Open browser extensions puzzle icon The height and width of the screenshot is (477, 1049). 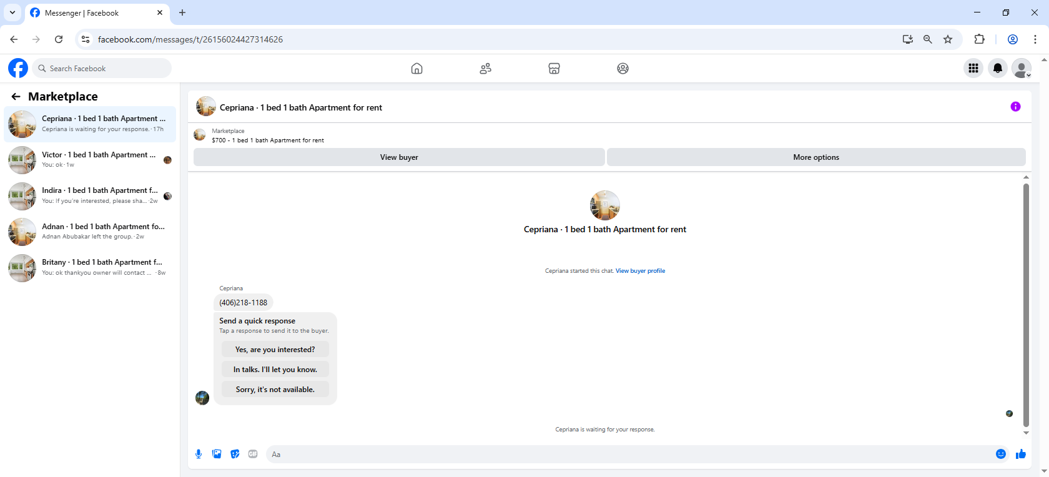pos(979,39)
